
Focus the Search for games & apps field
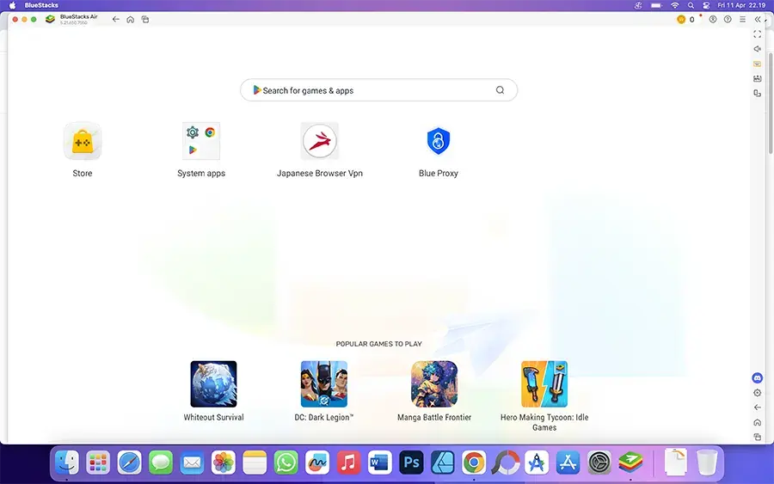point(378,90)
